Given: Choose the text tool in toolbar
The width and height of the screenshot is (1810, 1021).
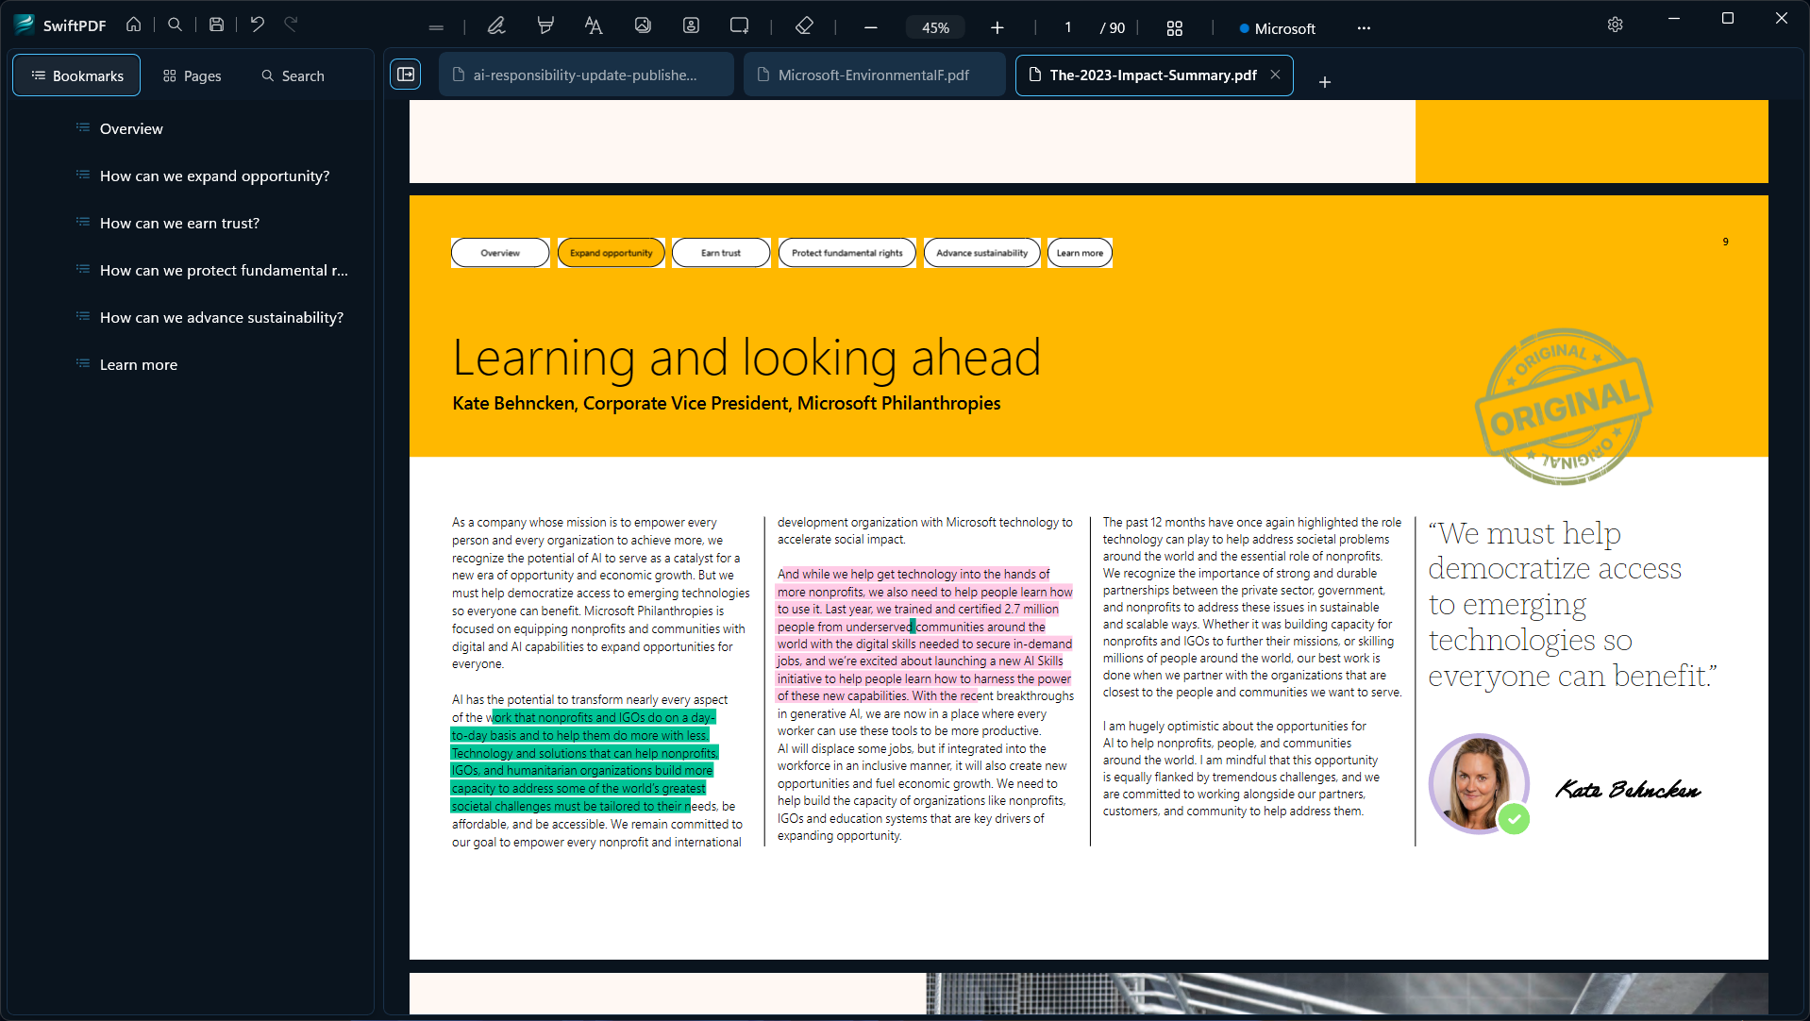Looking at the screenshot, I should pos(594,26).
